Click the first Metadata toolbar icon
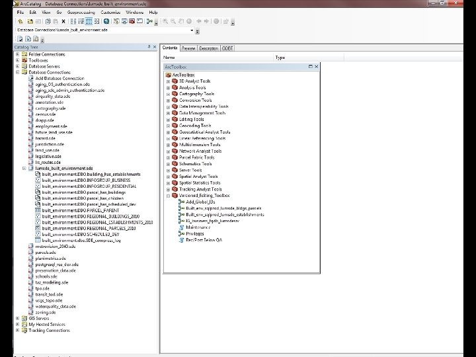476x357 pixels. point(20,39)
